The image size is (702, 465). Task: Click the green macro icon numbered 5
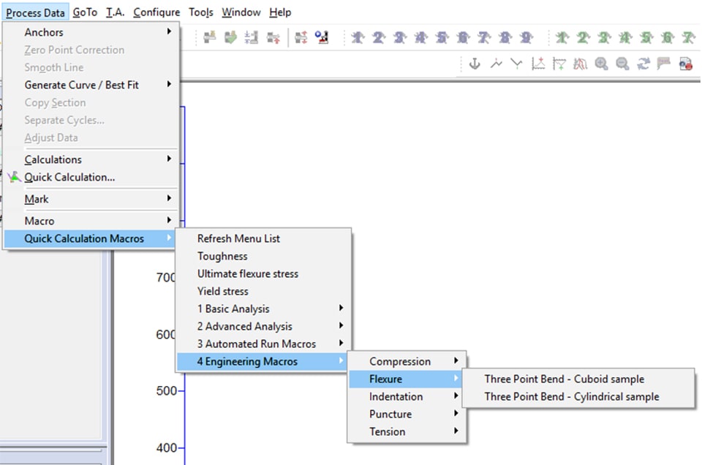(645, 37)
